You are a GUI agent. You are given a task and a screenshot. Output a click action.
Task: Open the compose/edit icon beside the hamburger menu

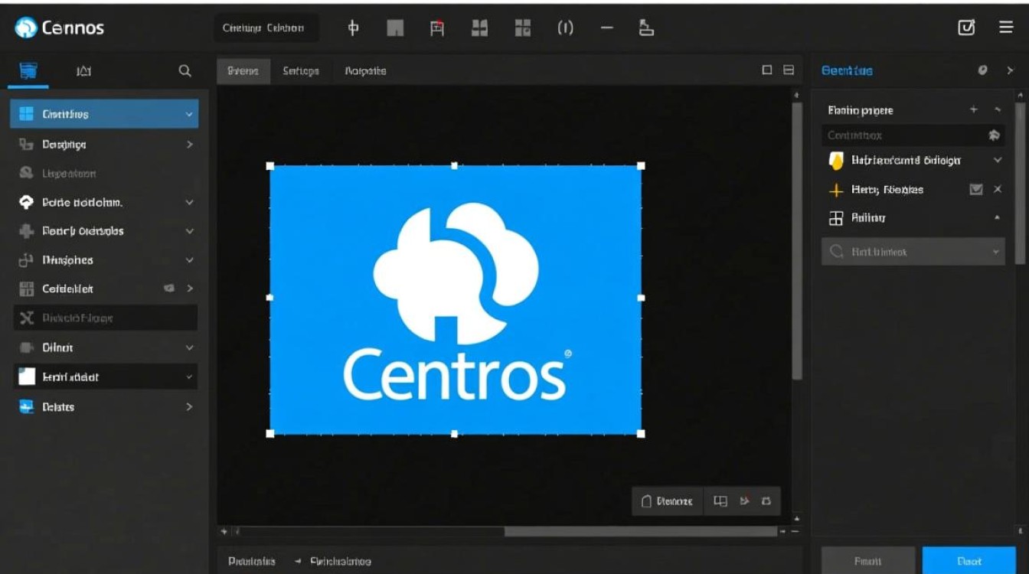(x=966, y=28)
